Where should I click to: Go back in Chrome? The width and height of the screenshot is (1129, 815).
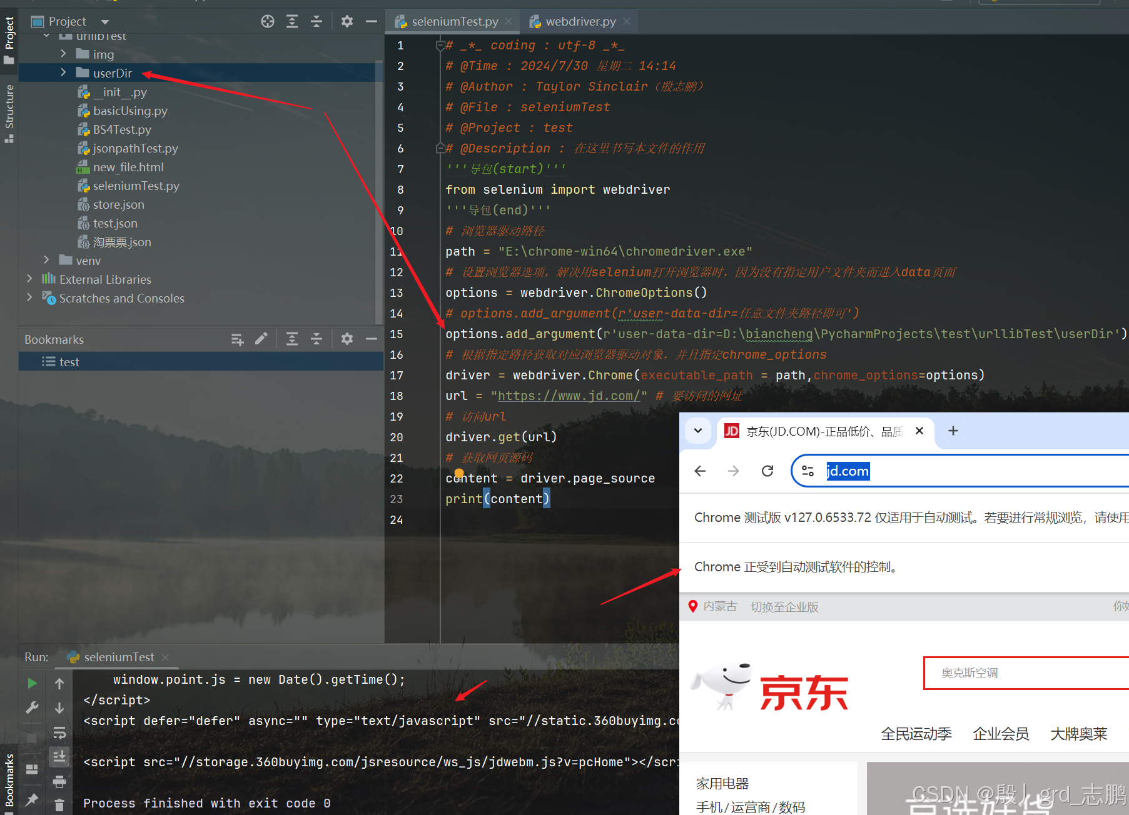(x=700, y=471)
